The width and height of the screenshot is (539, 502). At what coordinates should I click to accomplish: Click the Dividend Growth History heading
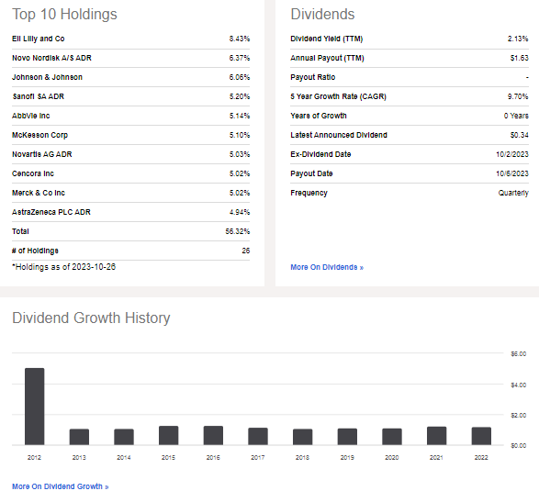(x=91, y=318)
